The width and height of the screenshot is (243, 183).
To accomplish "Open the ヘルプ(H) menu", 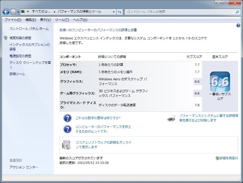I will click(x=80, y=20).
